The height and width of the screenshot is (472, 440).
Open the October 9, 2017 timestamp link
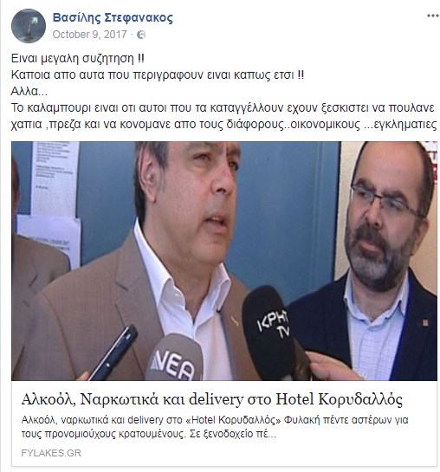90,35
